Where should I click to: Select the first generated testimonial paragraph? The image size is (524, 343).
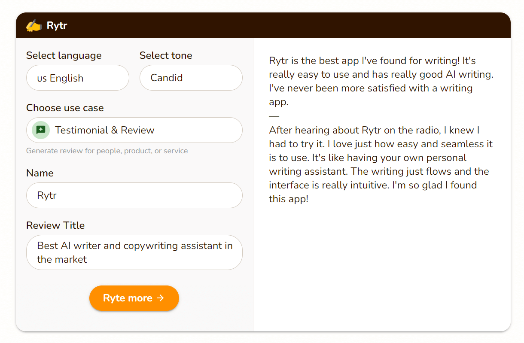coord(381,81)
